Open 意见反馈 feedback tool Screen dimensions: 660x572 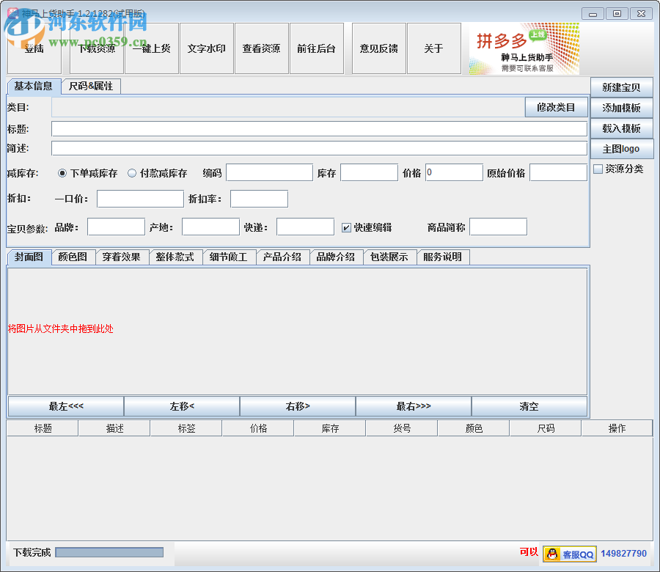tap(378, 48)
